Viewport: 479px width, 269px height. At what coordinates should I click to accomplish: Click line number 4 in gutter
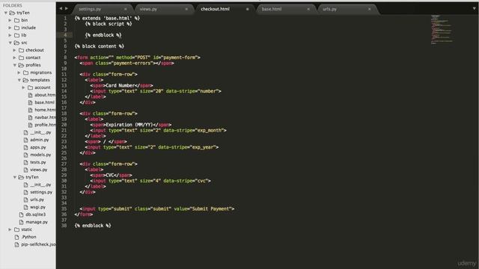[65, 35]
